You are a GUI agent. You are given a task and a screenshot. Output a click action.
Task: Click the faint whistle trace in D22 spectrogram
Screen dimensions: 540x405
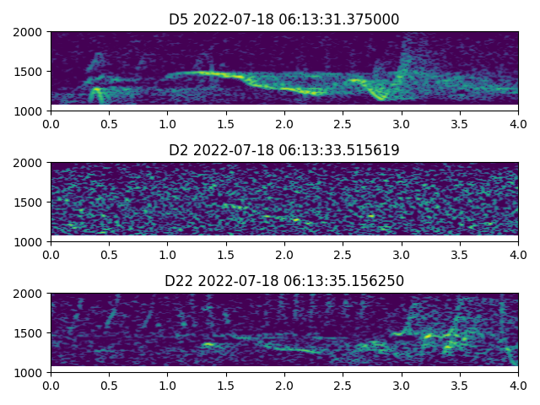click(287, 347)
